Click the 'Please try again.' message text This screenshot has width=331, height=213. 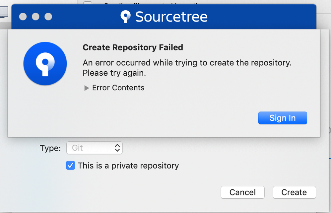(x=114, y=73)
